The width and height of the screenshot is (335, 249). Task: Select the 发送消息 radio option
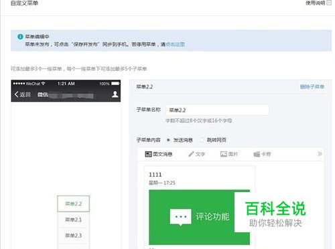[x=168, y=140]
